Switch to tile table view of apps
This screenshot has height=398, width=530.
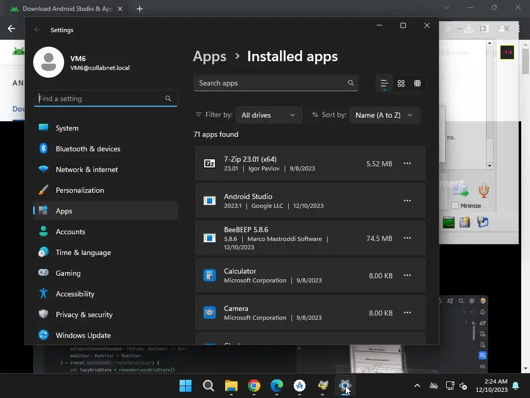[x=418, y=83]
